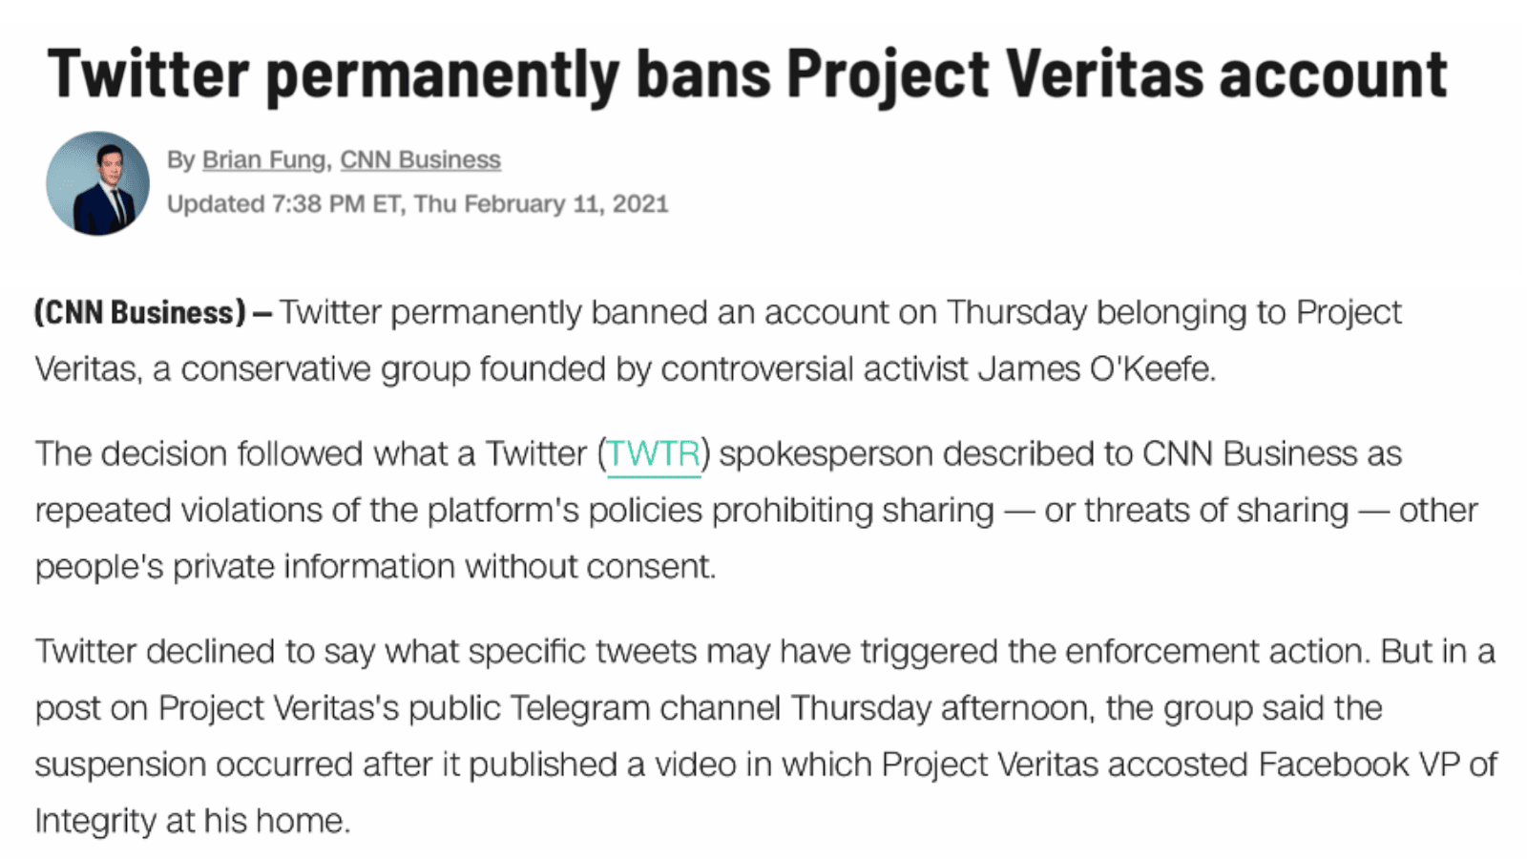
Task: Click the article headline about Project Veritas
Action: point(747,74)
